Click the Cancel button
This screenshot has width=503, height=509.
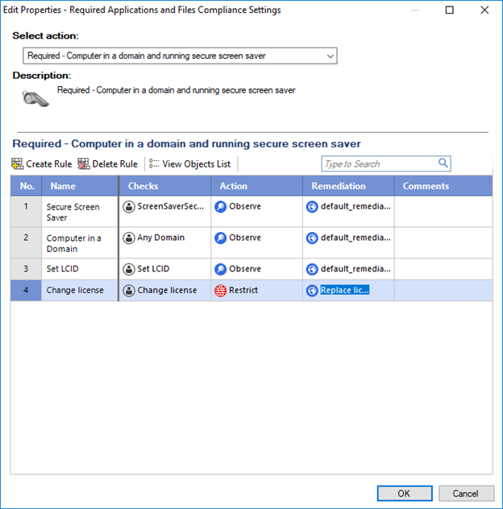coord(466,494)
